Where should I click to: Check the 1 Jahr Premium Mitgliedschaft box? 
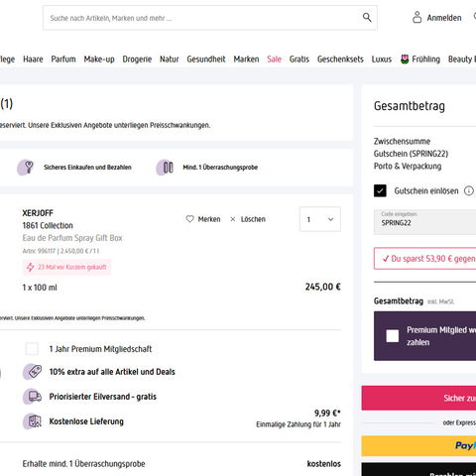point(32,349)
